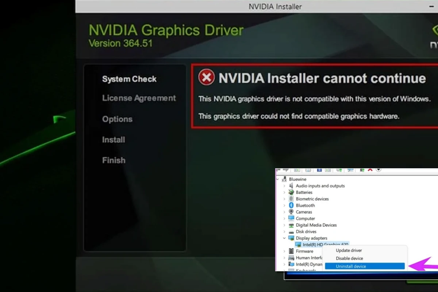Click the NVIDIA Graphics Driver heading
This screenshot has height=292, width=438.
(166, 30)
